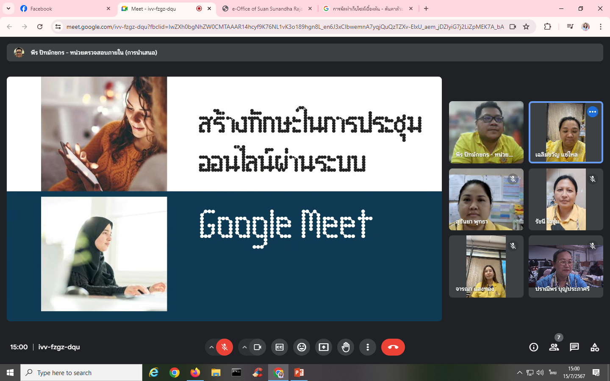This screenshot has width=610, height=381.
Task: Toggle the camera on or off
Action: [x=258, y=347]
